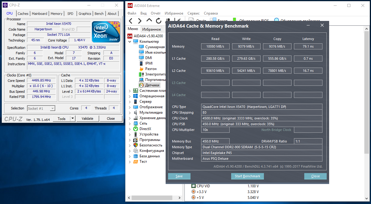The image size is (371, 204).
Task: Switch to the About tab in CPU-Z
Action: (x=112, y=14)
